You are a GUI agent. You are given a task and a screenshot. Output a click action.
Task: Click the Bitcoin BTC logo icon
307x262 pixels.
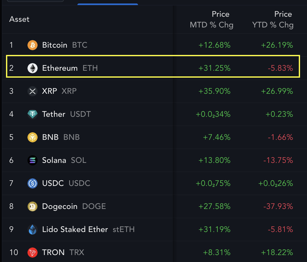[x=32, y=45]
